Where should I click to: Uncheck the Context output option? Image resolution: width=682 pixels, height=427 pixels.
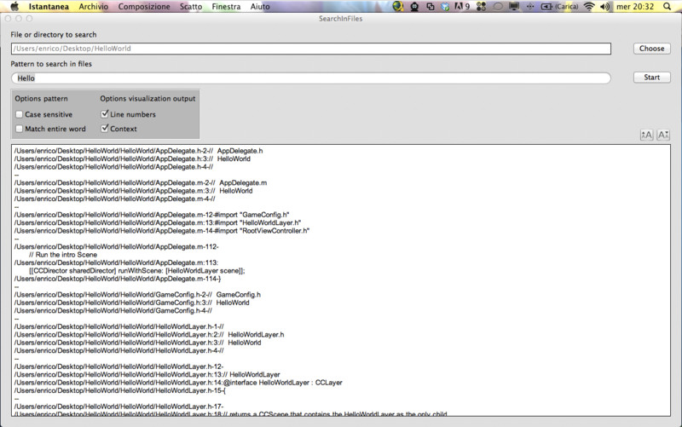click(105, 129)
